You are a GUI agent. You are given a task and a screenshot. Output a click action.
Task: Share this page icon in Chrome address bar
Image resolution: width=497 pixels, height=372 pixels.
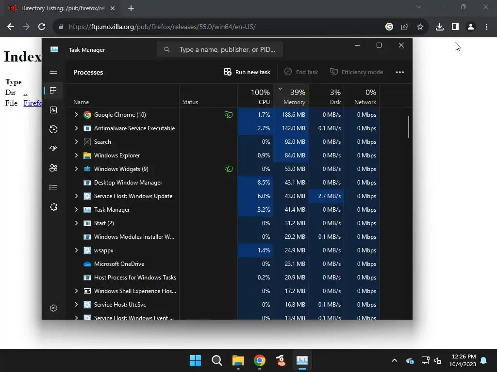[x=405, y=27]
